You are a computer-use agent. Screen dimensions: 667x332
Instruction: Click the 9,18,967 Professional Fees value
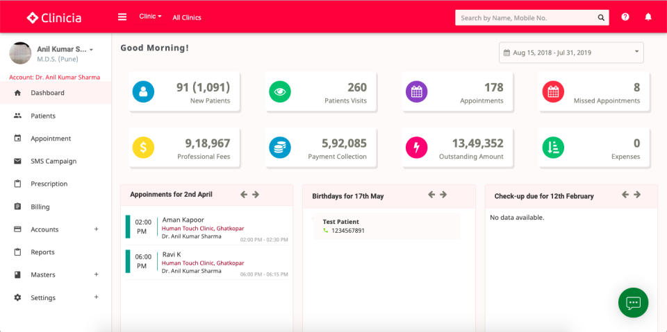pyautogui.click(x=208, y=143)
